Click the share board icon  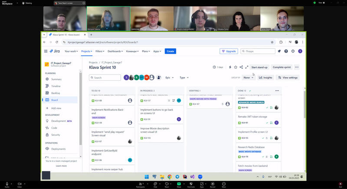[241, 67]
